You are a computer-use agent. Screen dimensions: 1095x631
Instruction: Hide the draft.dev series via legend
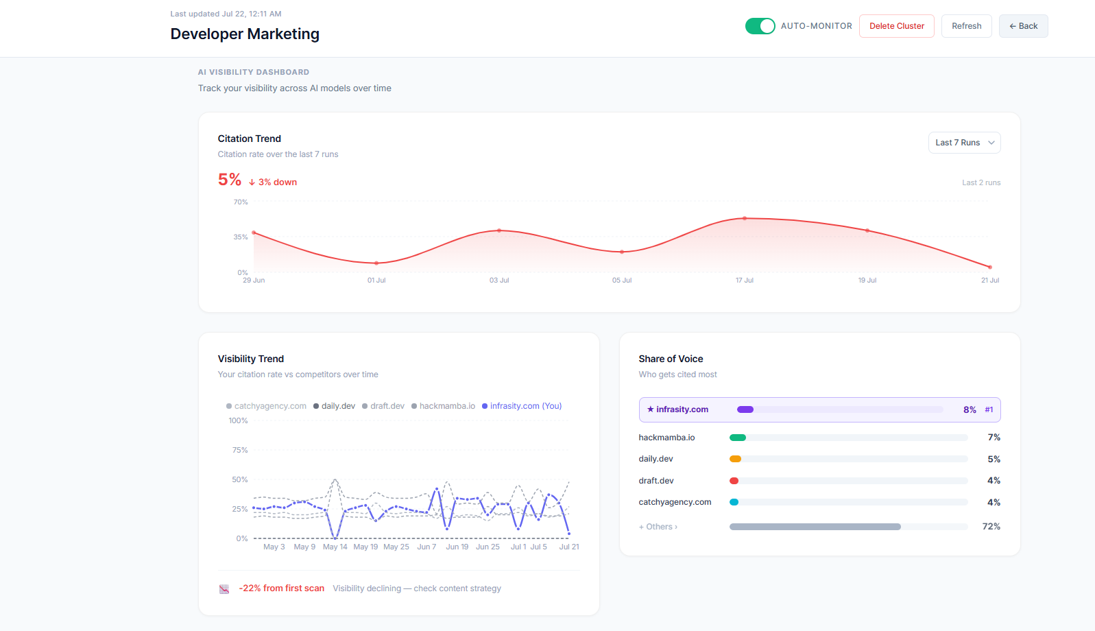[x=383, y=406]
